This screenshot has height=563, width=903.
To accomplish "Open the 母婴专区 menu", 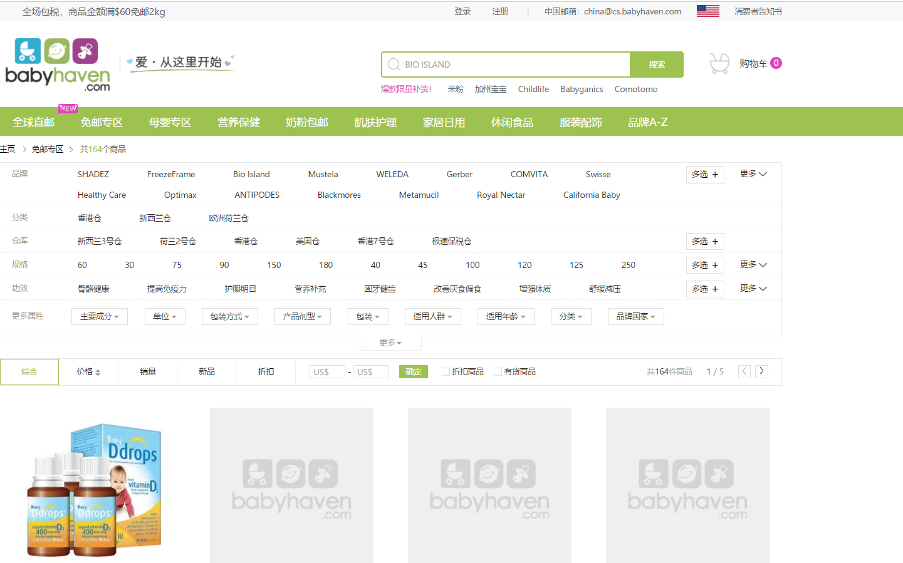I will pos(170,122).
